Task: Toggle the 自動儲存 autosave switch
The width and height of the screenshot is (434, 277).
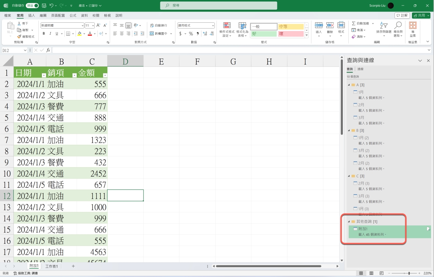Action: [x=32, y=6]
